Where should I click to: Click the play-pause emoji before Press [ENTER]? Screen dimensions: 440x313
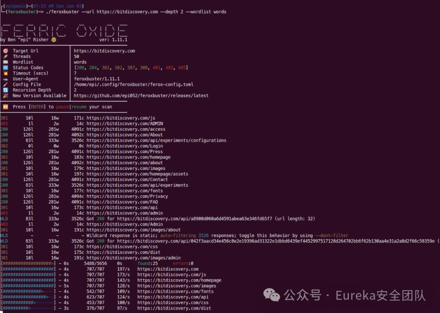(5, 107)
